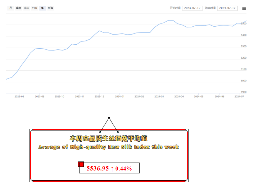Select the 季度 (quarter) range button
The height and width of the screenshot is (186, 254).
pyautogui.click(x=18, y=8)
